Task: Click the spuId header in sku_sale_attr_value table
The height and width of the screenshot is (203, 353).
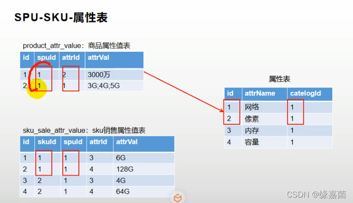Action: [x=73, y=142]
